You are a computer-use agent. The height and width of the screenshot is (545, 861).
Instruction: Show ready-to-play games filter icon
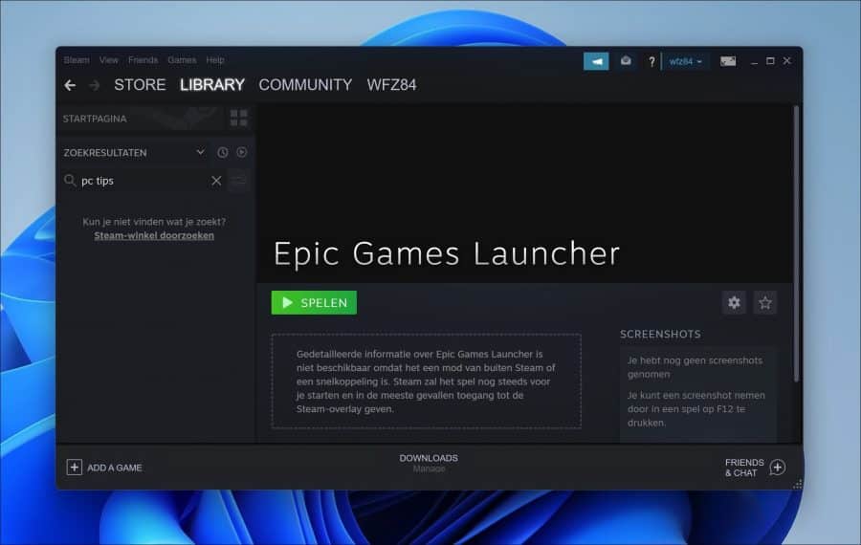pyautogui.click(x=242, y=153)
